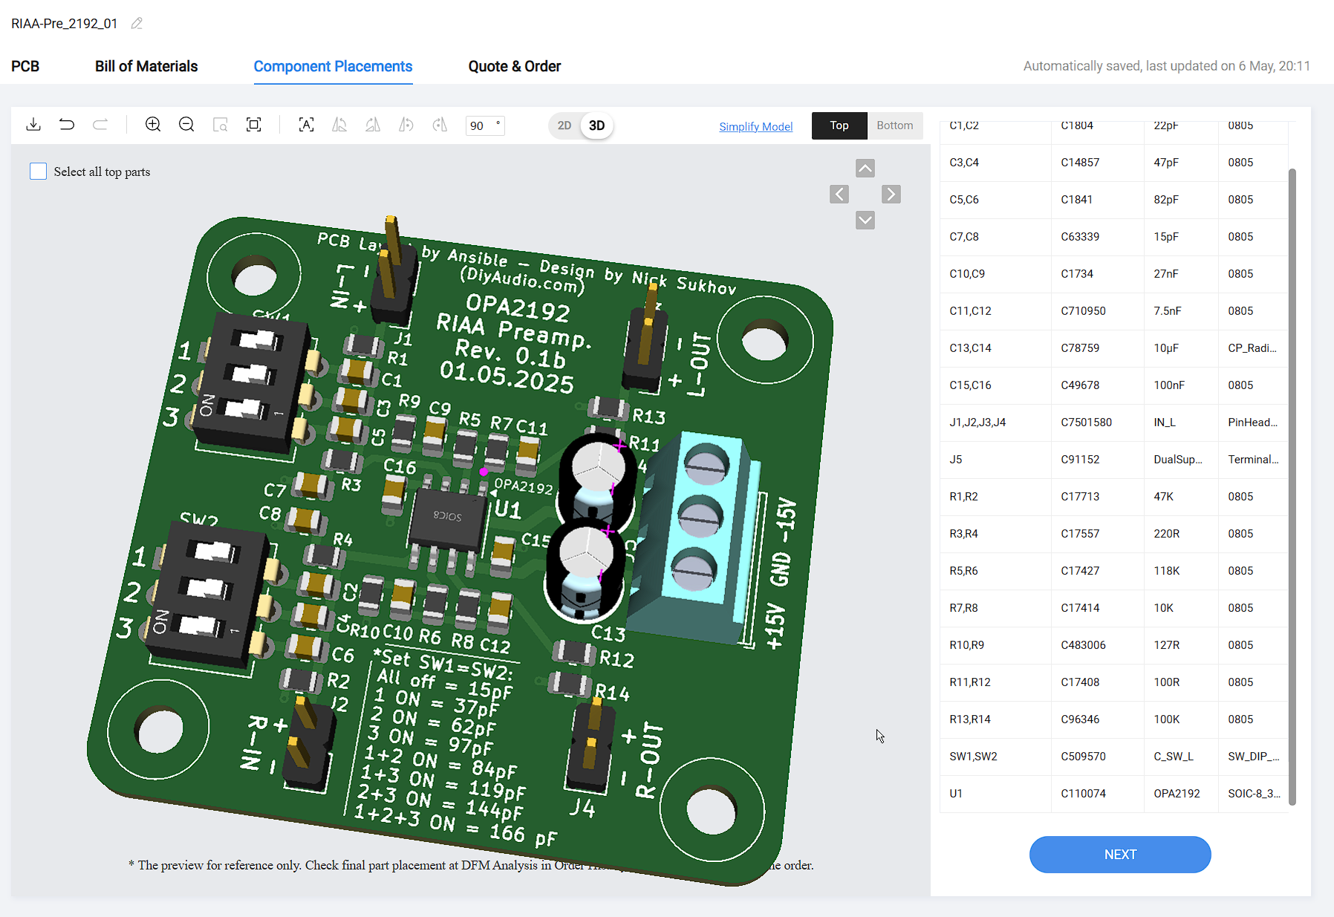Pan the view left with arrow

pyautogui.click(x=839, y=195)
